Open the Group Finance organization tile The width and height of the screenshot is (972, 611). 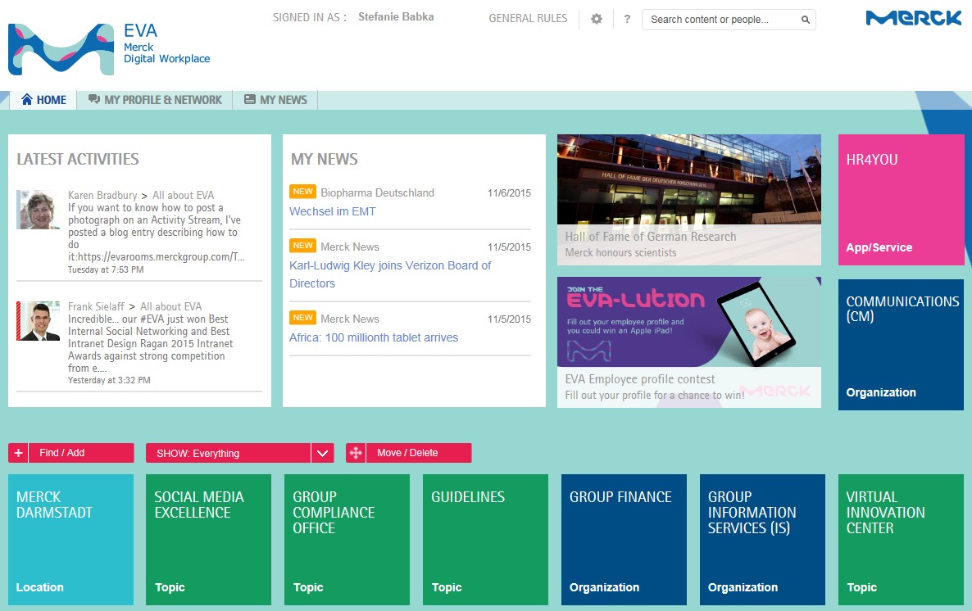(x=624, y=540)
